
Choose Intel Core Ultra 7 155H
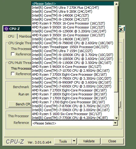click(73, 51)
